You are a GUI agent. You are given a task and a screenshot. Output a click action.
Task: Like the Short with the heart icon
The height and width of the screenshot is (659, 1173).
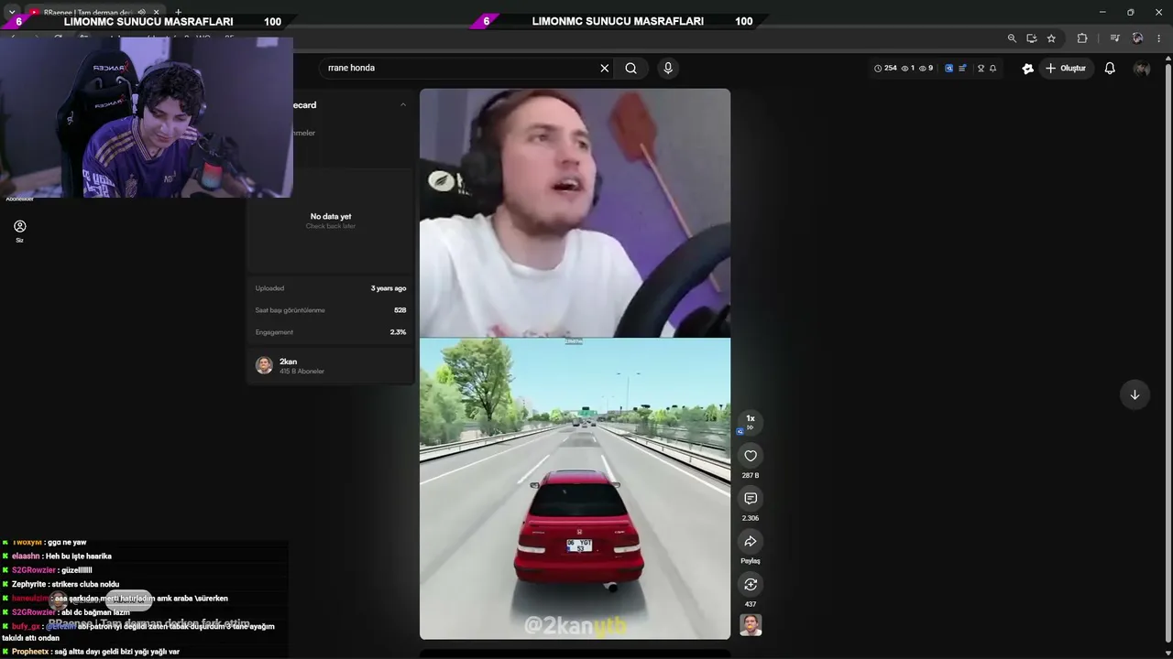(x=751, y=456)
